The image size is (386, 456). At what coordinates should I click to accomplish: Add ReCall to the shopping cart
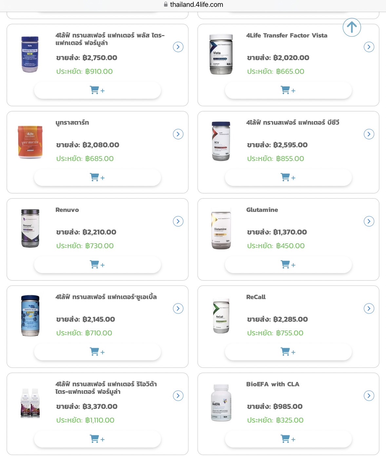288,352
